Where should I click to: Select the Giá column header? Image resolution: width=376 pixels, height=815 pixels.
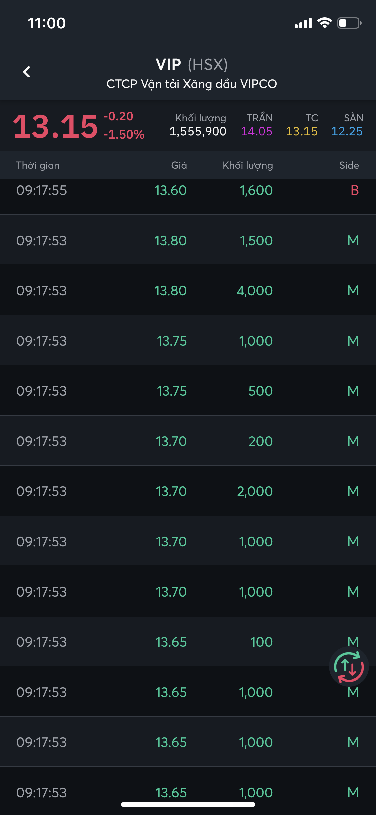pos(179,165)
